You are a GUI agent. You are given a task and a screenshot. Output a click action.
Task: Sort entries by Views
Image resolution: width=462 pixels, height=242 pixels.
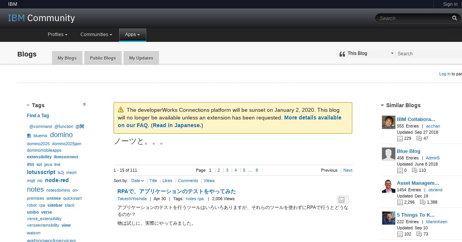(x=209, y=181)
